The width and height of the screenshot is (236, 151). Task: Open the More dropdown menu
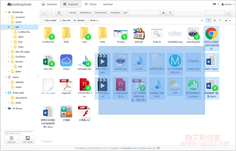tap(92, 20)
